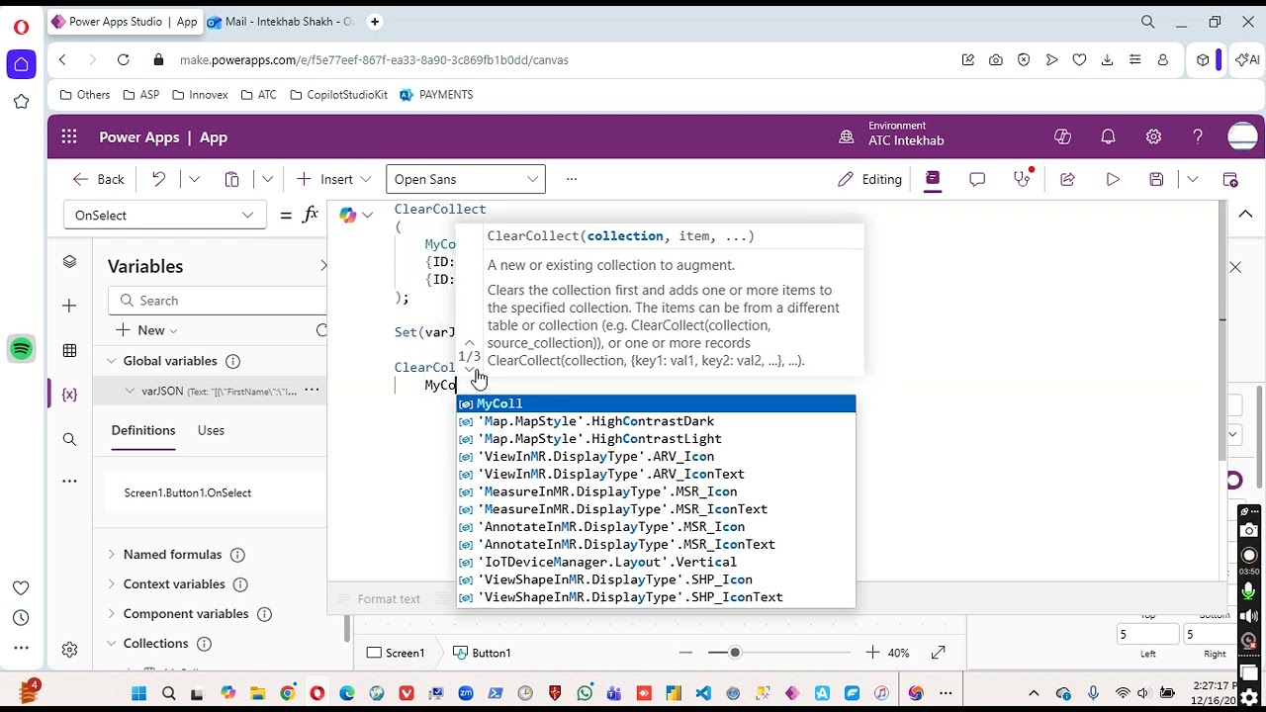Open the ATC Intekhab environment picker

click(x=891, y=133)
